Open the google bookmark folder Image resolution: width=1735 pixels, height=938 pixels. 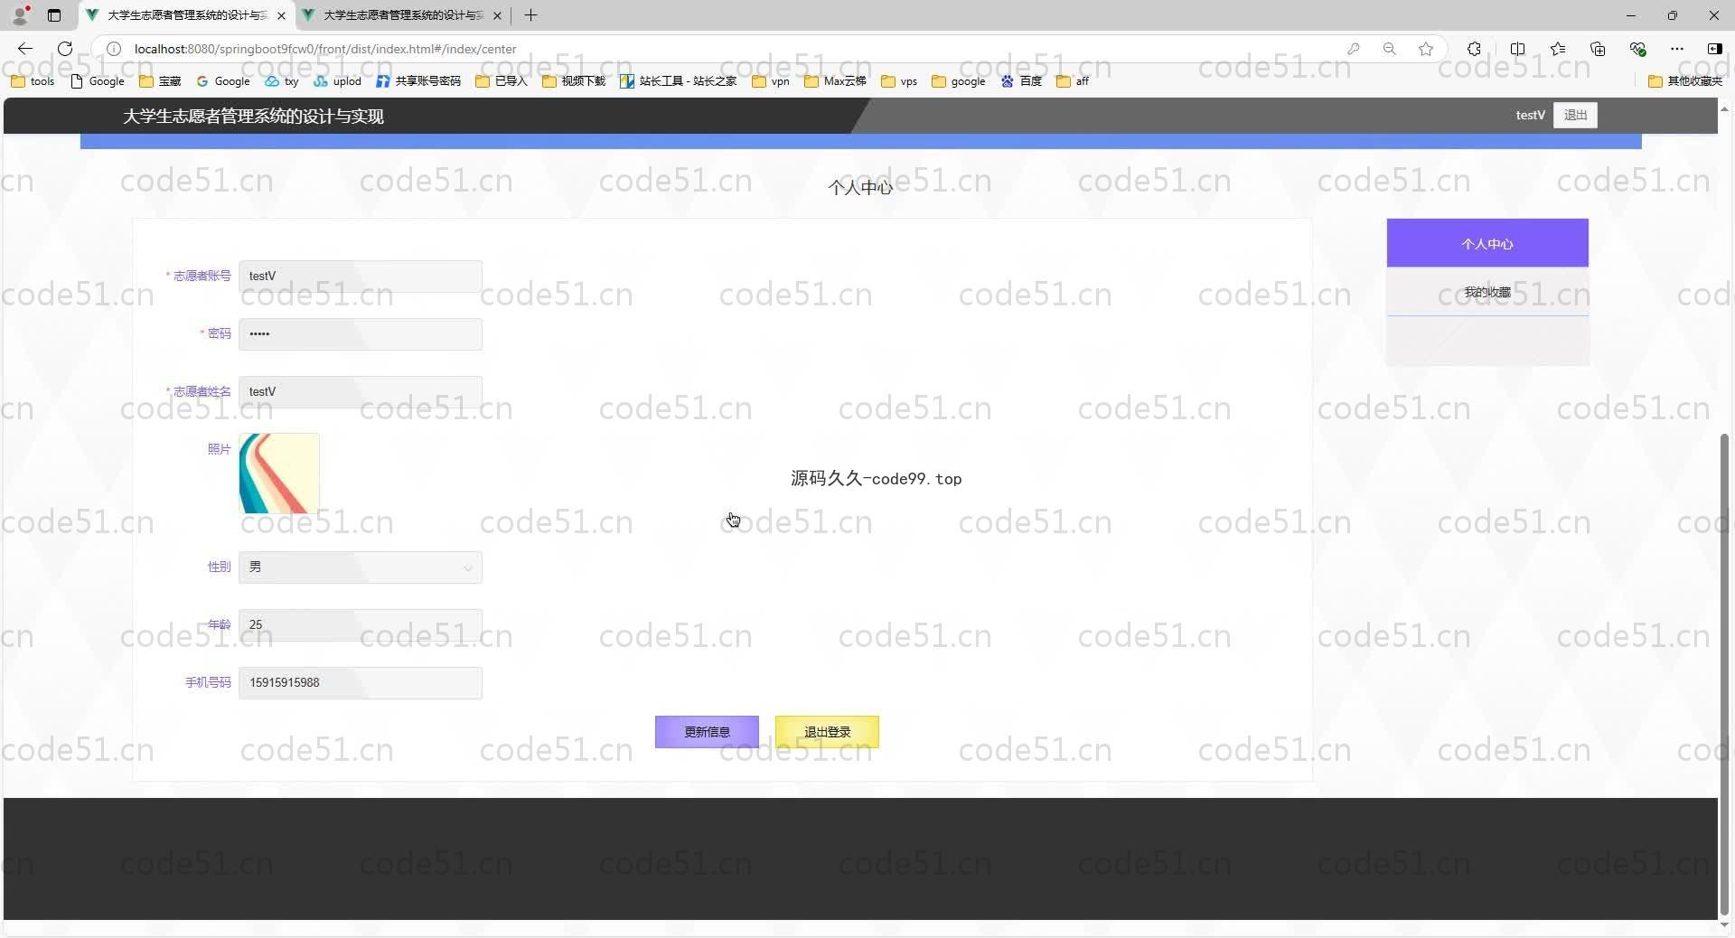959,81
